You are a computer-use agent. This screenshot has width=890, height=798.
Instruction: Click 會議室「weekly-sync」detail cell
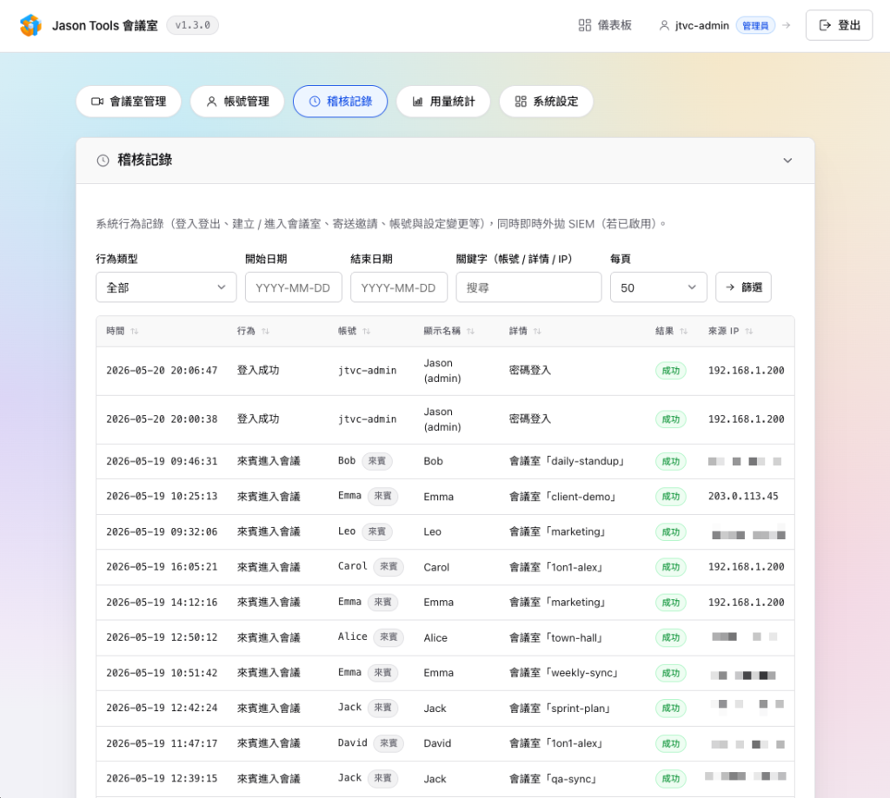563,673
